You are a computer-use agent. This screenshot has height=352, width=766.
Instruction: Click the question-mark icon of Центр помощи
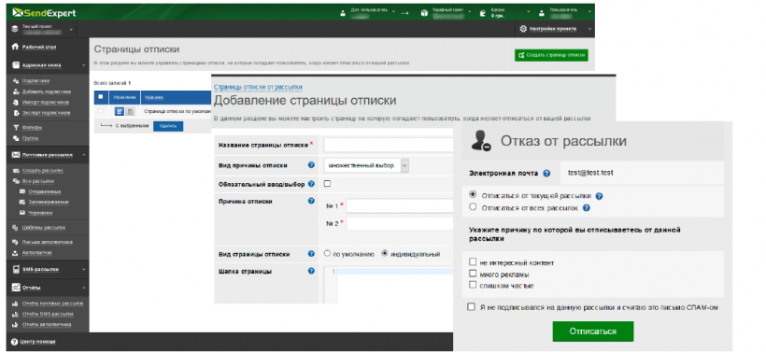[x=14, y=342]
